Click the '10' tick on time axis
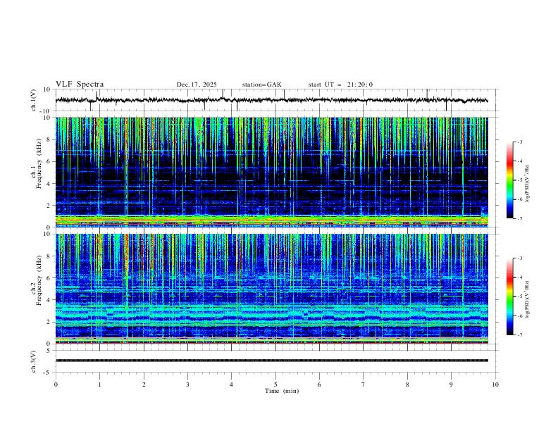 [x=495, y=385]
